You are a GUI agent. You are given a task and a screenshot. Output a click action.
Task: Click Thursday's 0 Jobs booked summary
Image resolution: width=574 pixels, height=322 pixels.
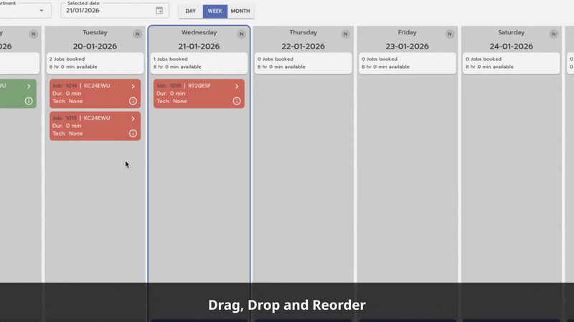(303, 63)
